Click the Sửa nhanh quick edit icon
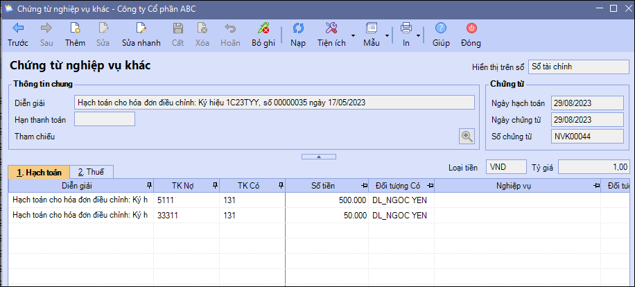 (x=141, y=28)
